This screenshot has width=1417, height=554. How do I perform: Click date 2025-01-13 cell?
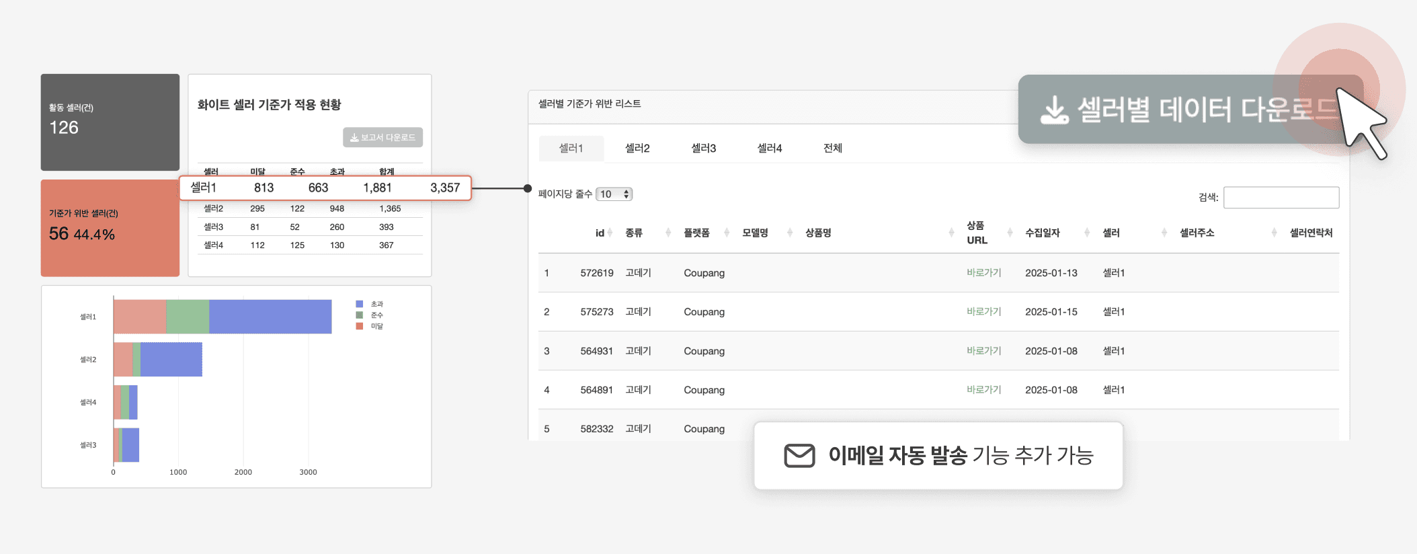pyautogui.click(x=1051, y=272)
